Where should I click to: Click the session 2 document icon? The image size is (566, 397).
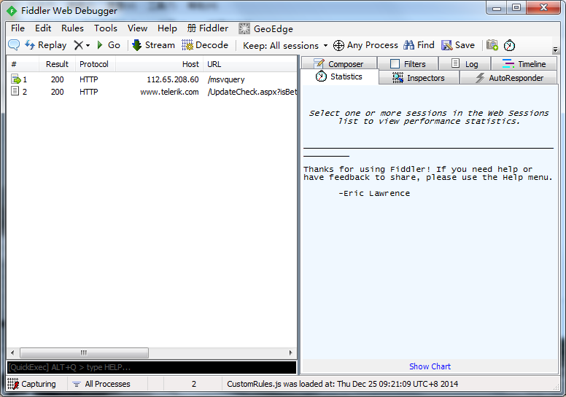point(15,91)
